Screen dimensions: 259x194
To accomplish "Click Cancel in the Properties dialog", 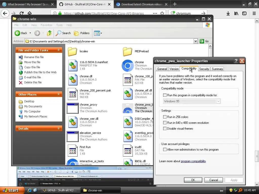I will point(213,180).
